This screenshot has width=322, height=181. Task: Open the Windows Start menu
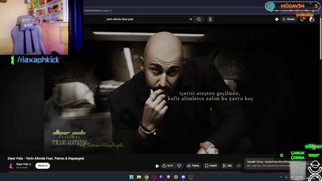[132, 177]
